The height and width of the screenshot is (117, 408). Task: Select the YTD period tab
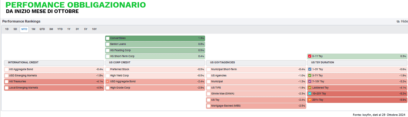[x=60, y=29]
